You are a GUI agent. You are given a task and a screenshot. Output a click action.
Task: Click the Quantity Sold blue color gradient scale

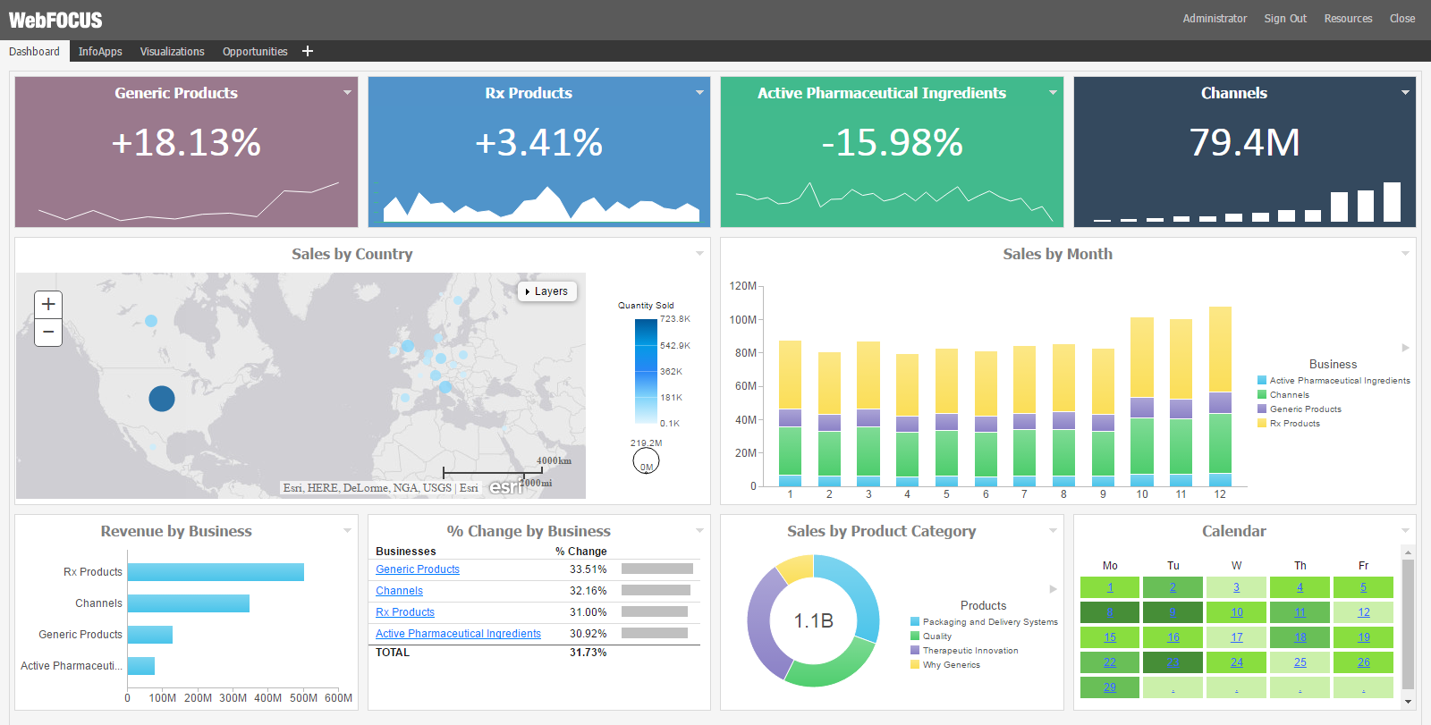coord(646,371)
